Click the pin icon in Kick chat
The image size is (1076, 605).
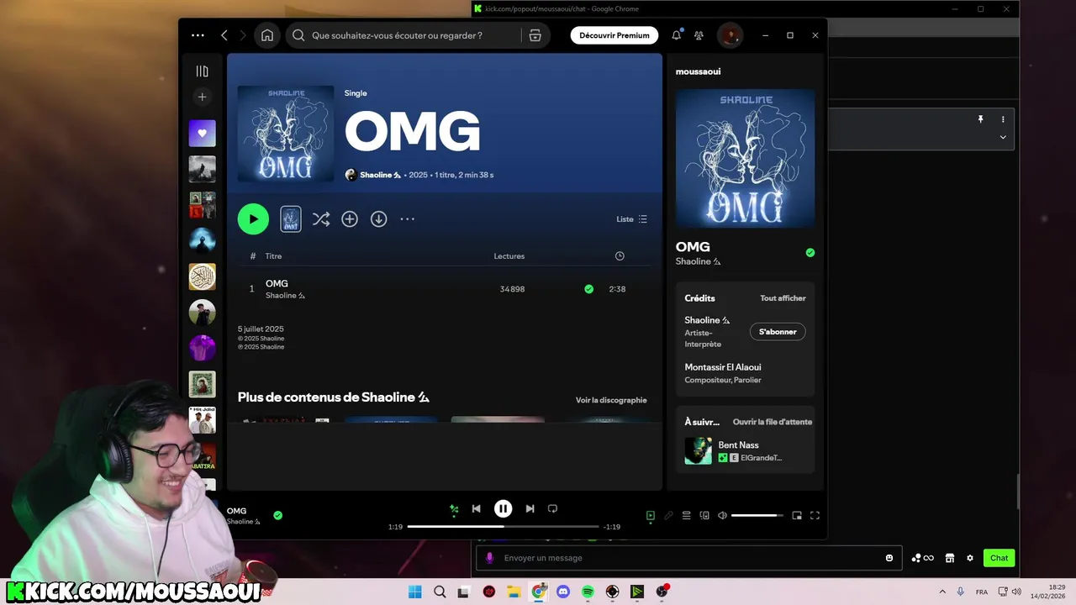point(980,119)
